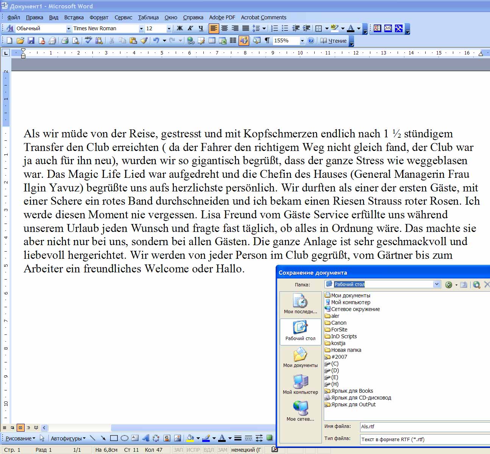Open the style dropdown showing Обычный
The width and height of the screenshot is (490, 454).
[69, 29]
